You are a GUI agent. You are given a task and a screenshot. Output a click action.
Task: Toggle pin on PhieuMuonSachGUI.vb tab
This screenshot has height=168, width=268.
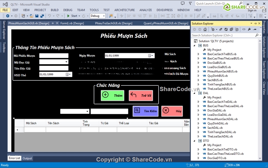coord(53,23)
